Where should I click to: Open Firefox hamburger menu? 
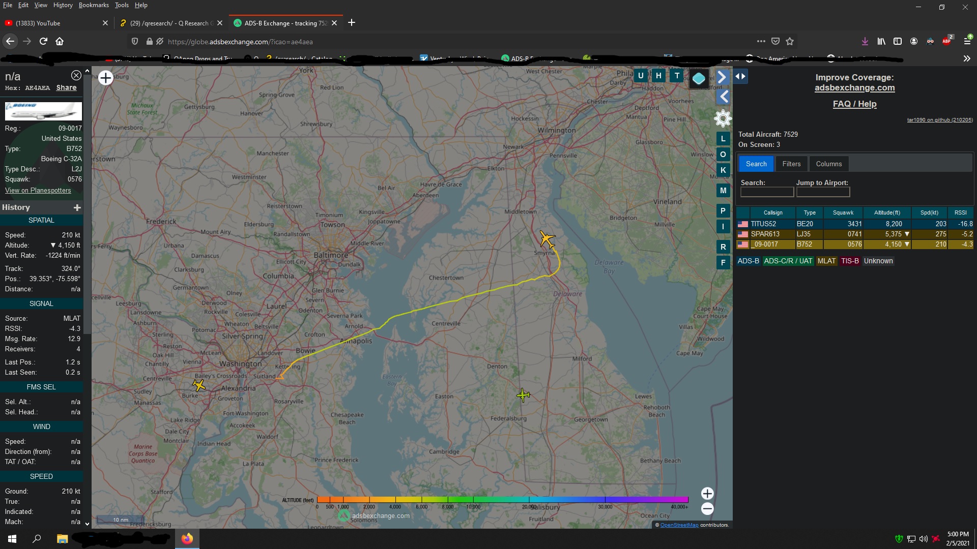coord(967,41)
